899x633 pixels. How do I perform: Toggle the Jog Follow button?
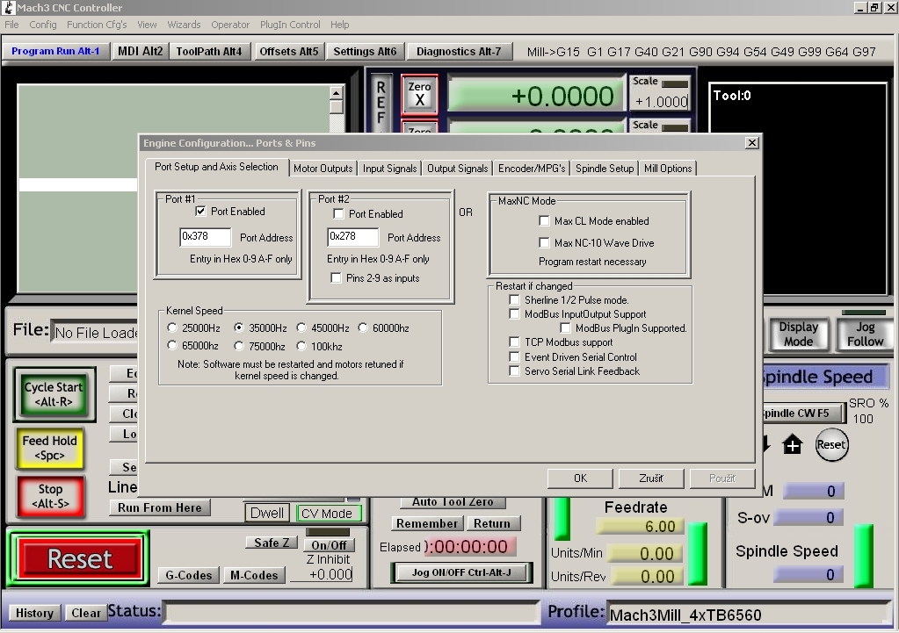point(865,334)
